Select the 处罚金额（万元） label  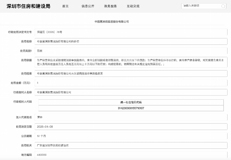[21, 83]
